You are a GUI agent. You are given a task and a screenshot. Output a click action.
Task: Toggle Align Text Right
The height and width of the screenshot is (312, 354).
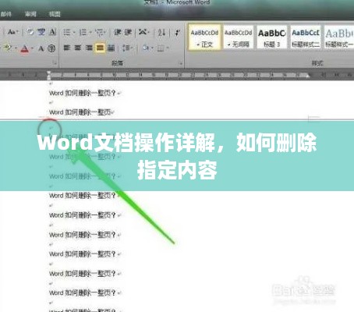89,48
